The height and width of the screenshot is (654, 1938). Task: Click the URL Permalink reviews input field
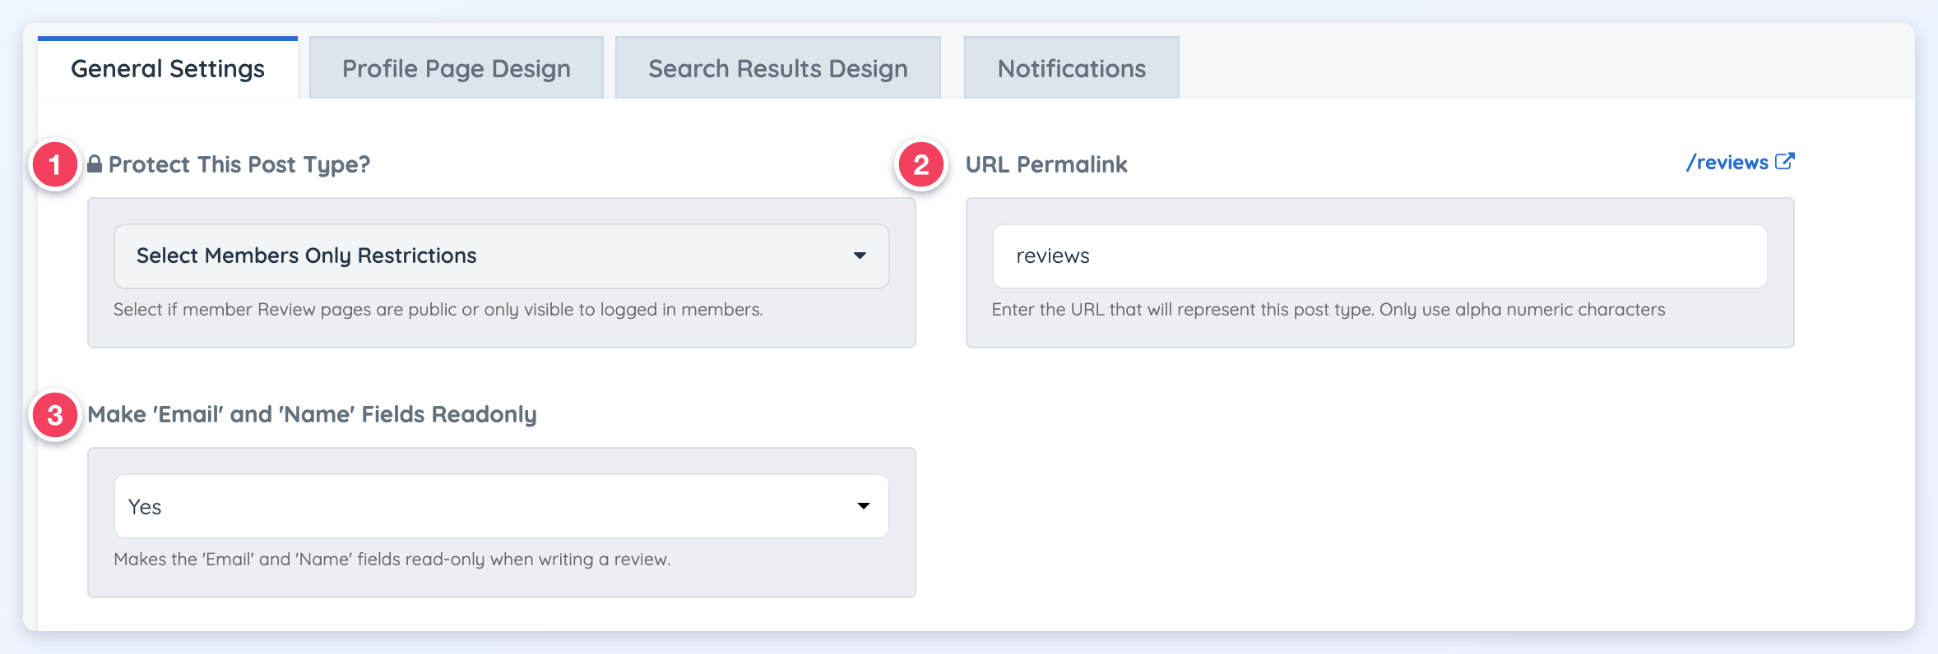(x=1380, y=256)
